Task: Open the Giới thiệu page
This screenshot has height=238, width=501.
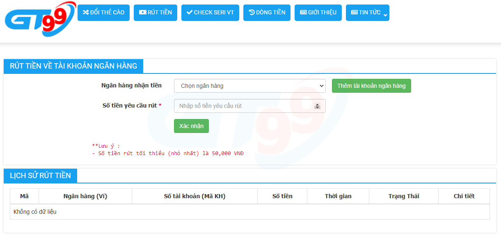Action: click(318, 12)
